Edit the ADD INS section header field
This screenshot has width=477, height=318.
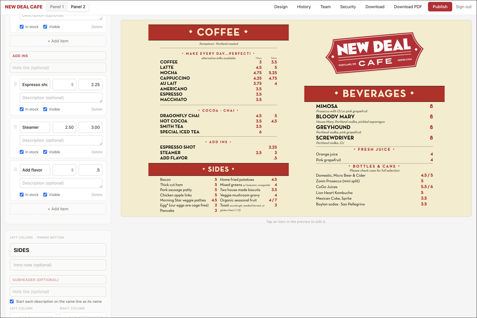pyautogui.click(x=58, y=56)
